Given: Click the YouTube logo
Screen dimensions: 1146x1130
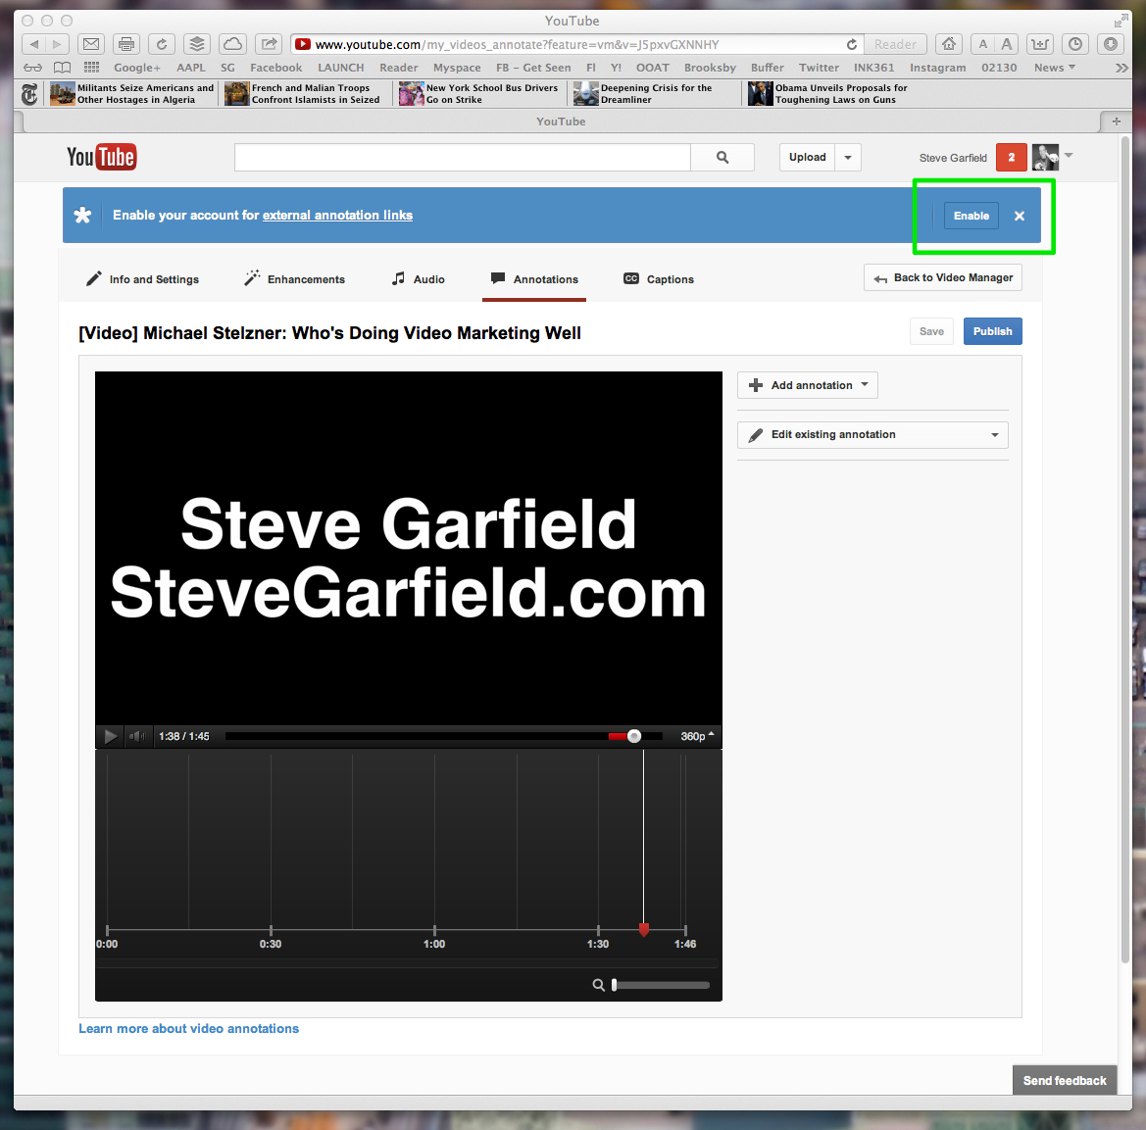Looking at the screenshot, I should point(102,156).
